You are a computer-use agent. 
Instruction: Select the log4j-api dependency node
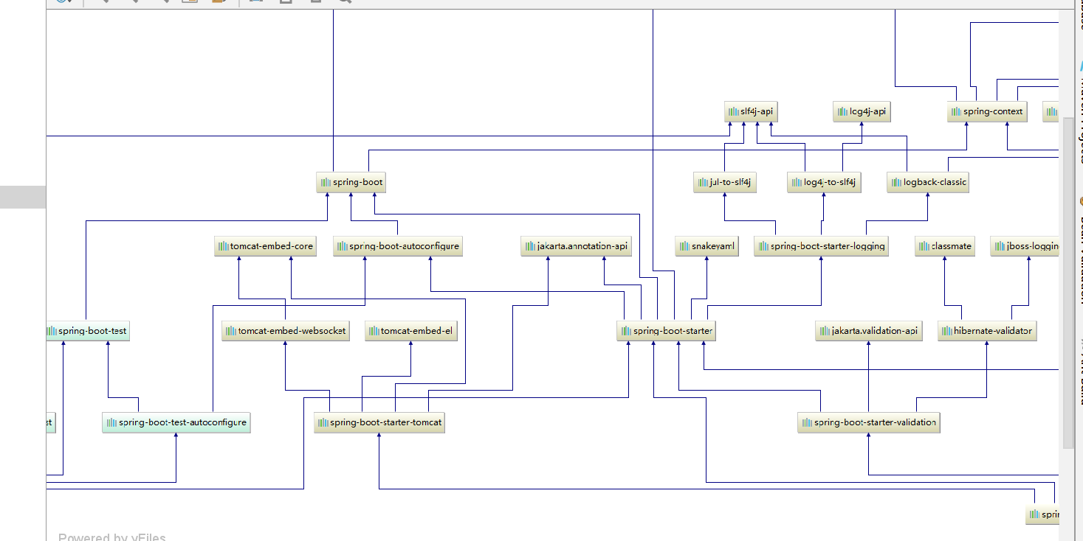click(x=862, y=112)
